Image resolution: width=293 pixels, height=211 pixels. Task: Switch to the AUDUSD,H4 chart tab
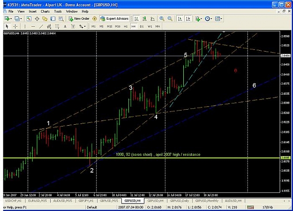pos(233,201)
